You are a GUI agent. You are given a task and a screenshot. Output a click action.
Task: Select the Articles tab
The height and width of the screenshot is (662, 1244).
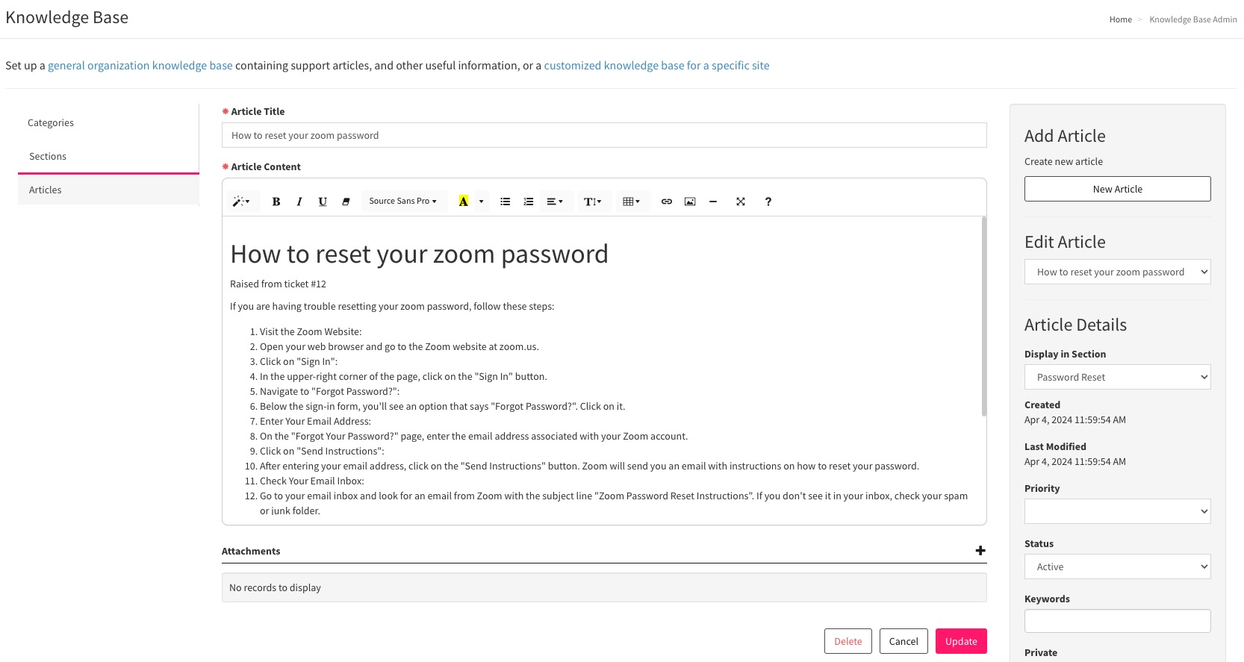pyautogui.click(x=108, y=190)
